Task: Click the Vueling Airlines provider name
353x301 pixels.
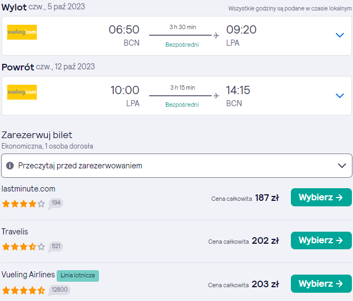Action: (x=28, y=275)
